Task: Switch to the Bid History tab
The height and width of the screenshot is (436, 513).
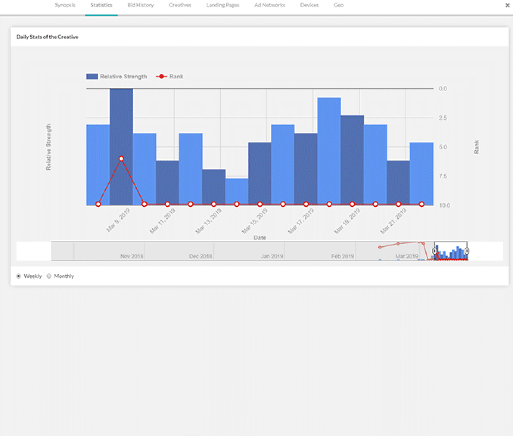Action: click(x=140, y=5)
